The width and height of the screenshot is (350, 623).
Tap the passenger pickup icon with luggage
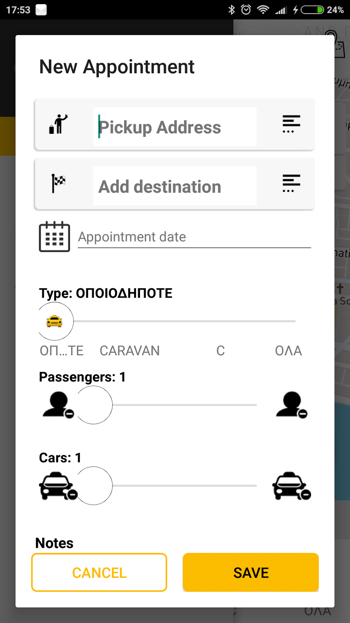click(x=58, y=124)
